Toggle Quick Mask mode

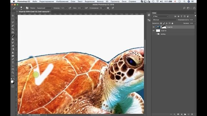(x=13, y=86)
